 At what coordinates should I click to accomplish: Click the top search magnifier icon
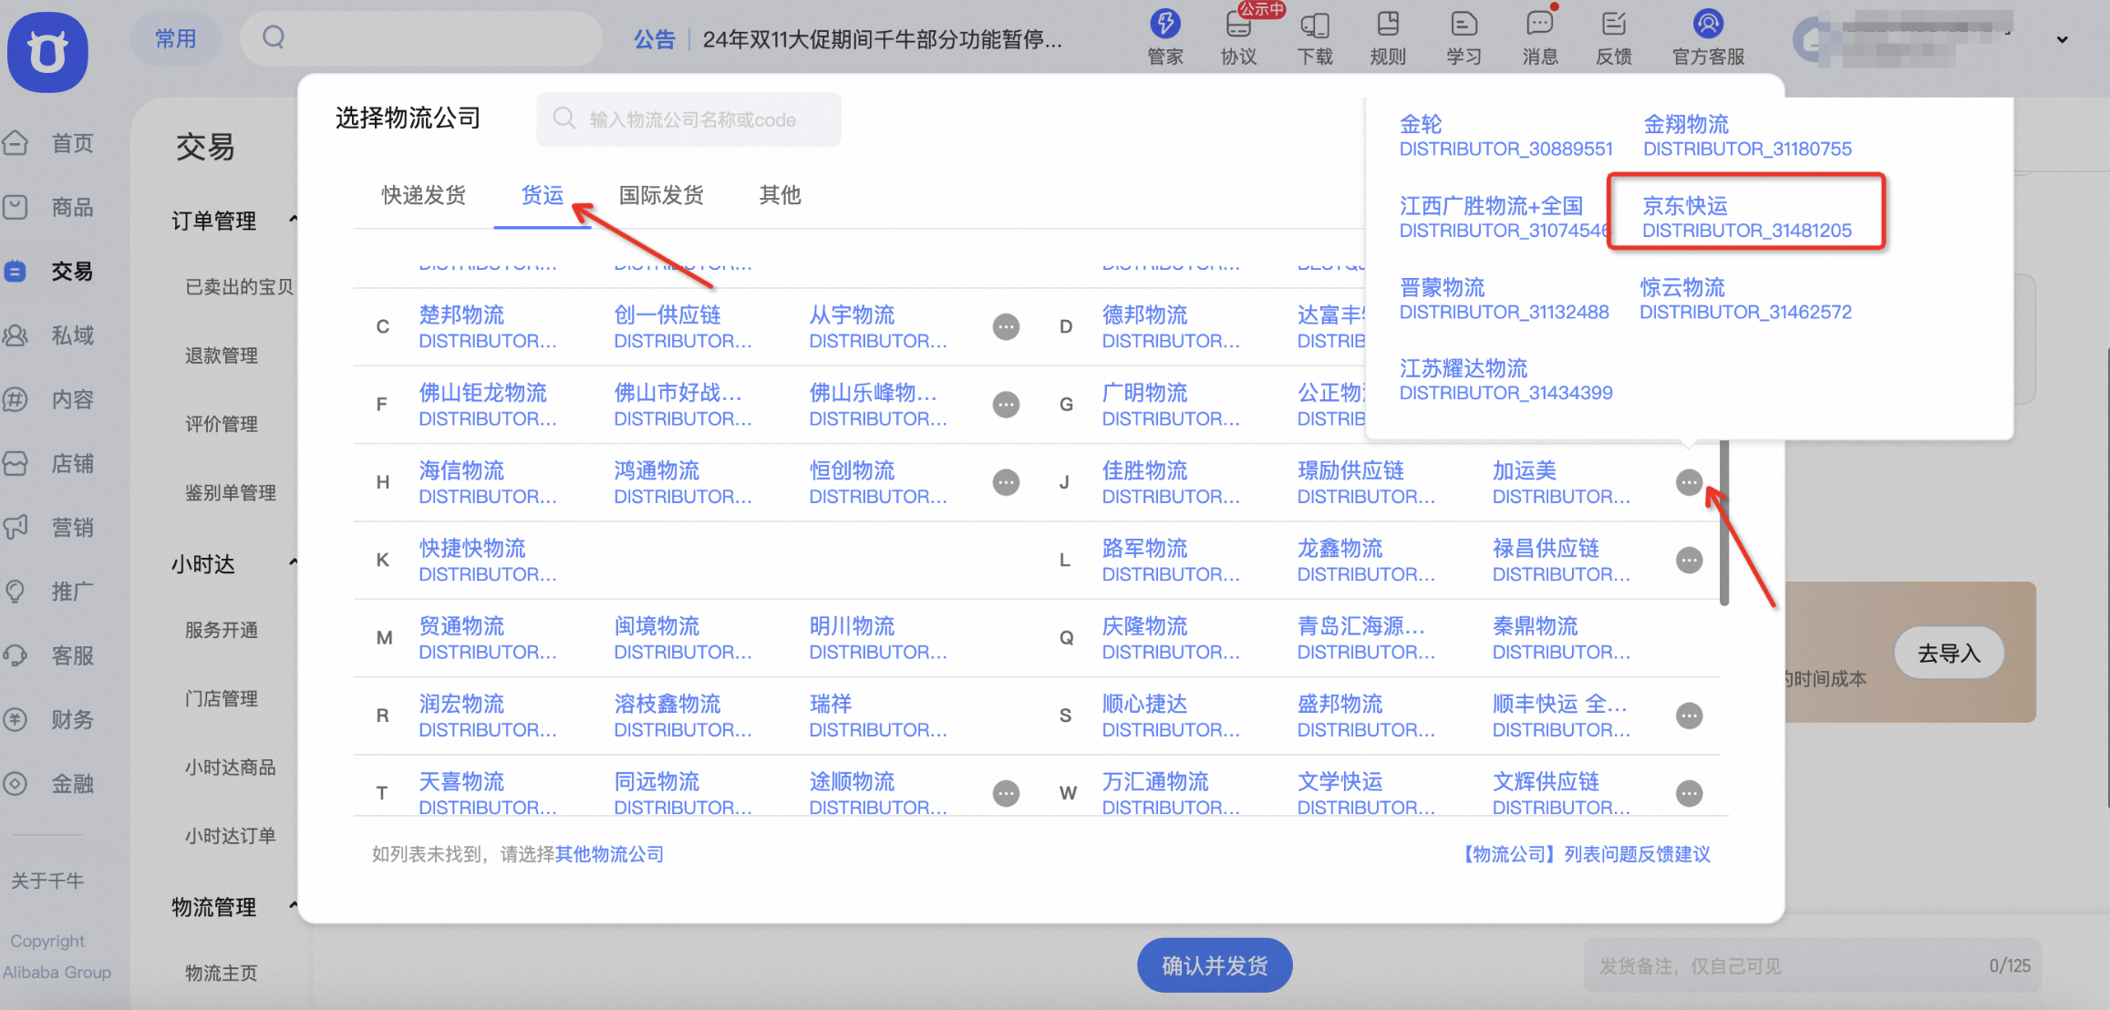pos(274,37)
